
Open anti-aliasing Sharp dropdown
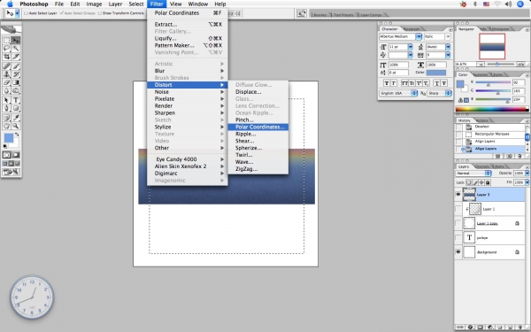pos(439,93)
